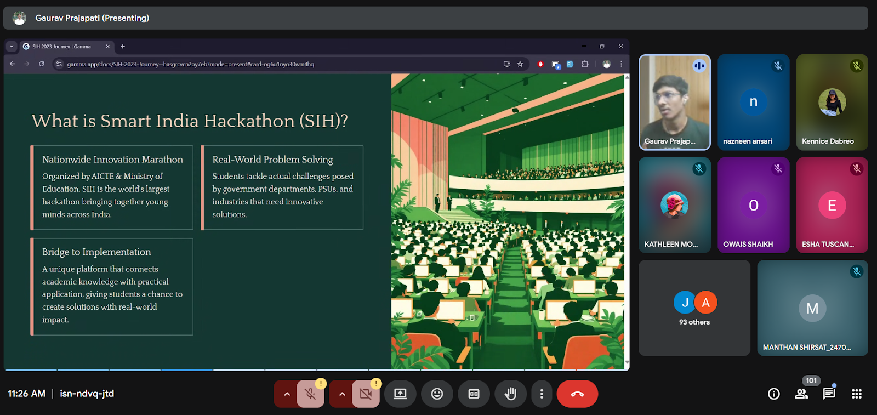Open audio settings arrow beside the microphone button

coord(287,394)
